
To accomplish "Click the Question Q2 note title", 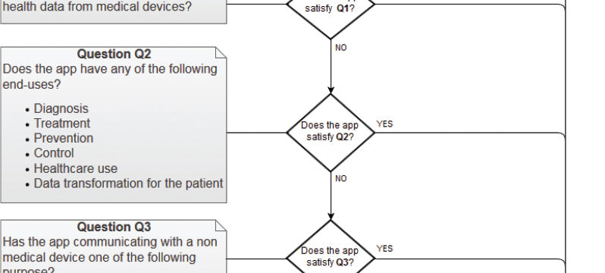I will click(114, 54).
